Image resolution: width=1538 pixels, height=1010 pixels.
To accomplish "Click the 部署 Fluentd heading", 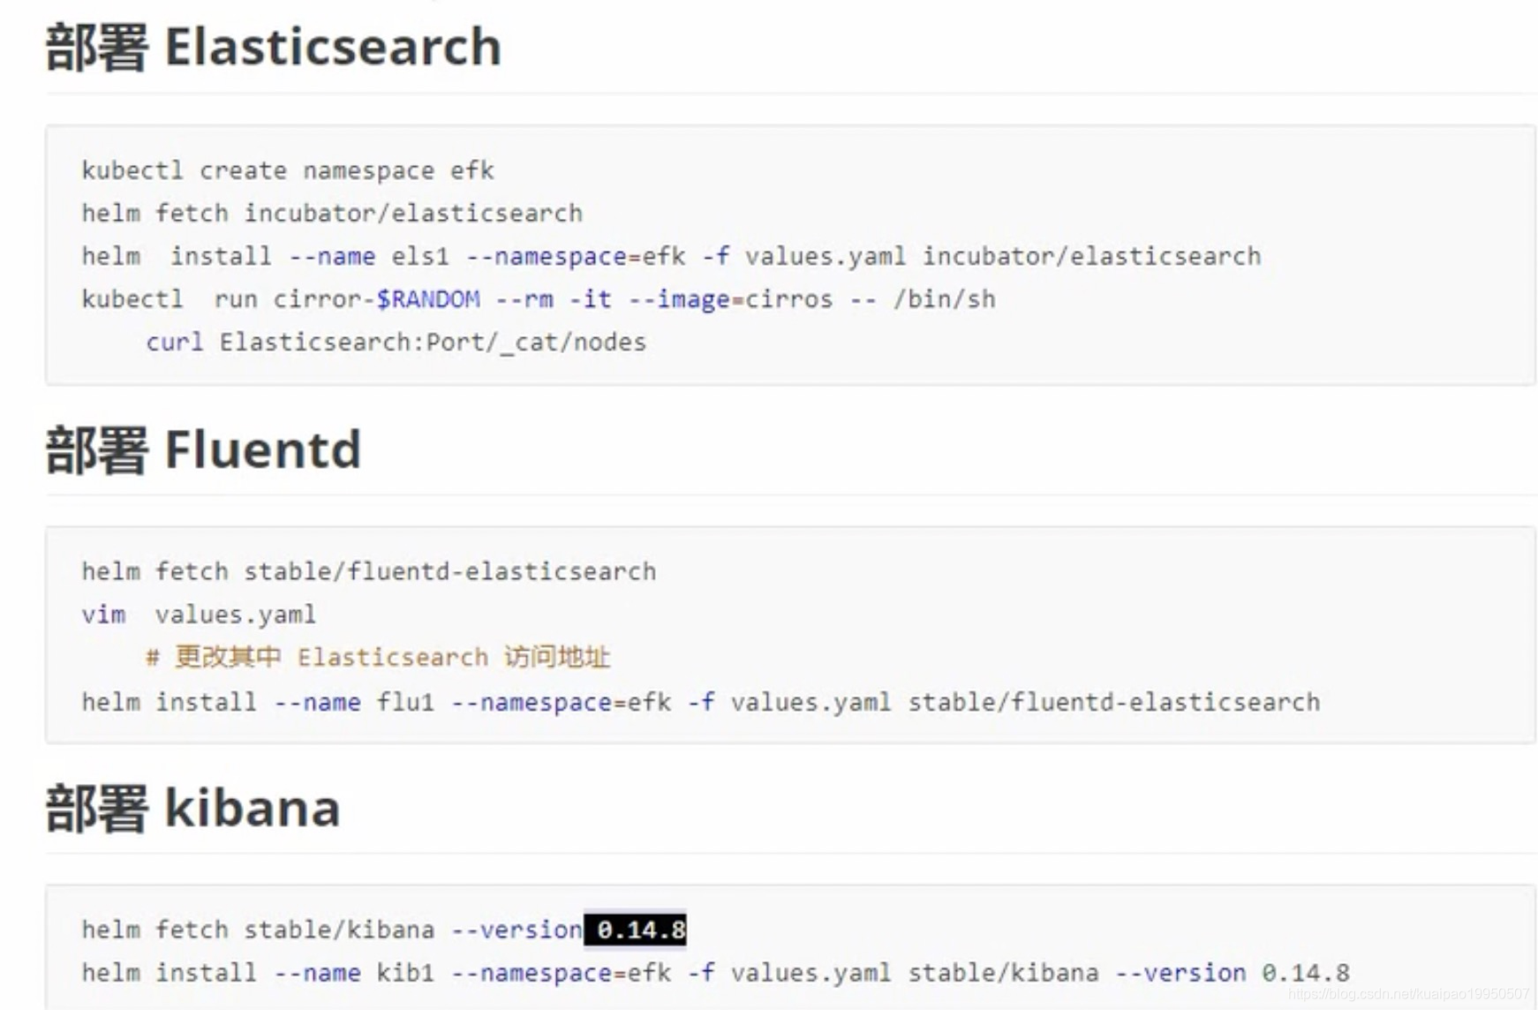I will (x=203, y=449).
